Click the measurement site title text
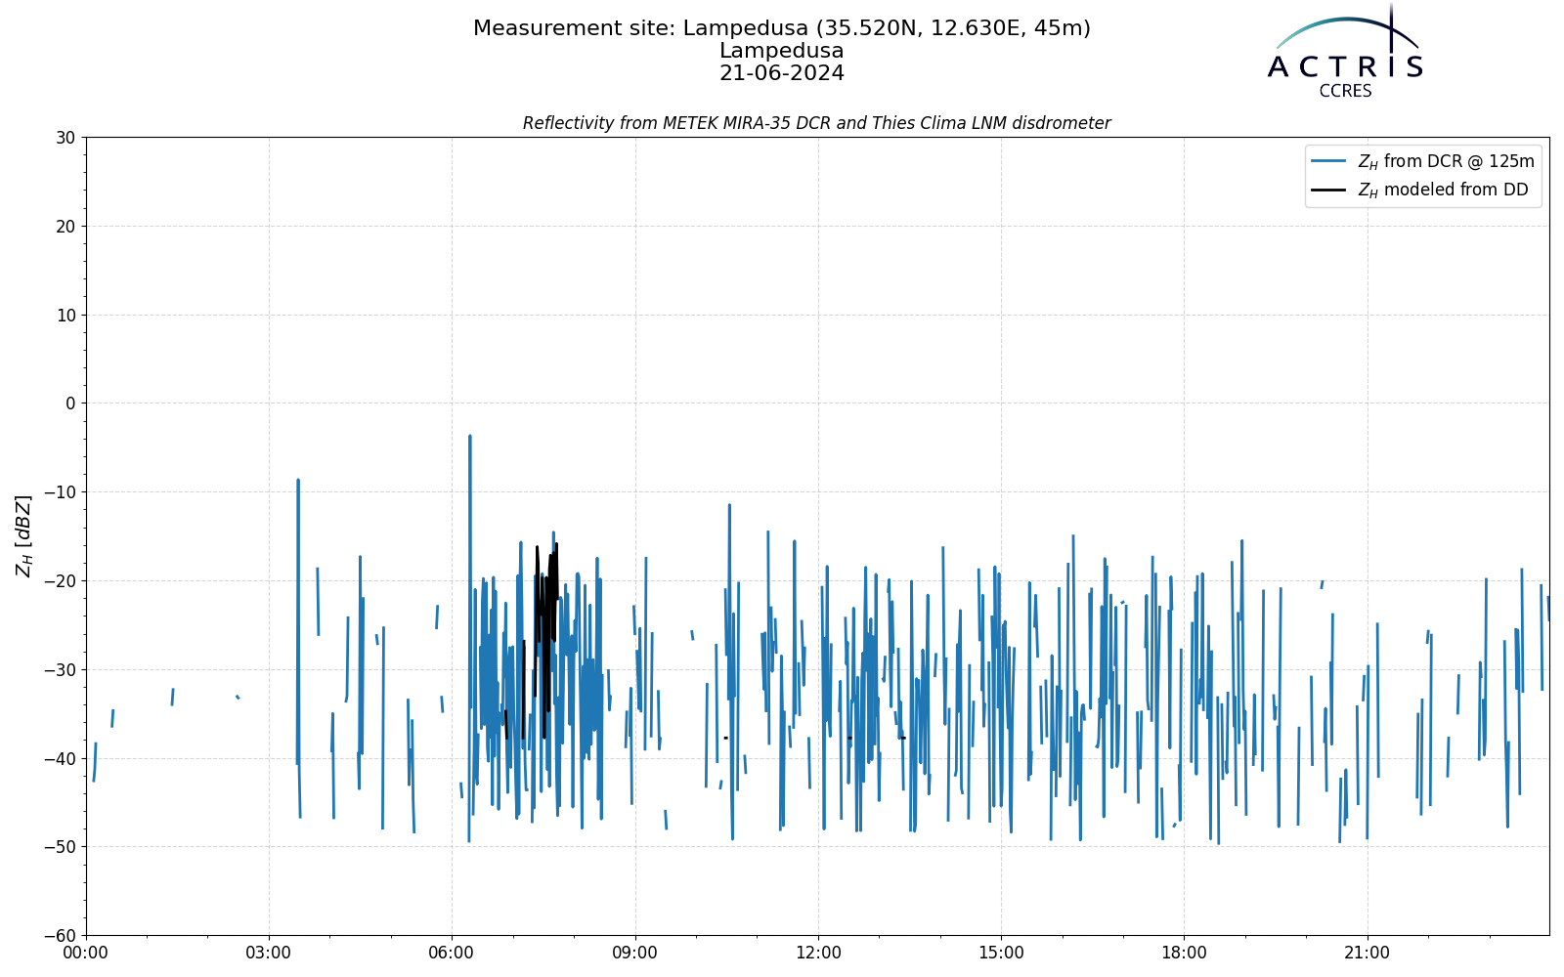1564x977 pixels. pyautogui.click(x=782, y=28)
